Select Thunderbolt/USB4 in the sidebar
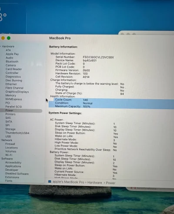The height and width of the screenshot is (214, 174). point(17,133)
